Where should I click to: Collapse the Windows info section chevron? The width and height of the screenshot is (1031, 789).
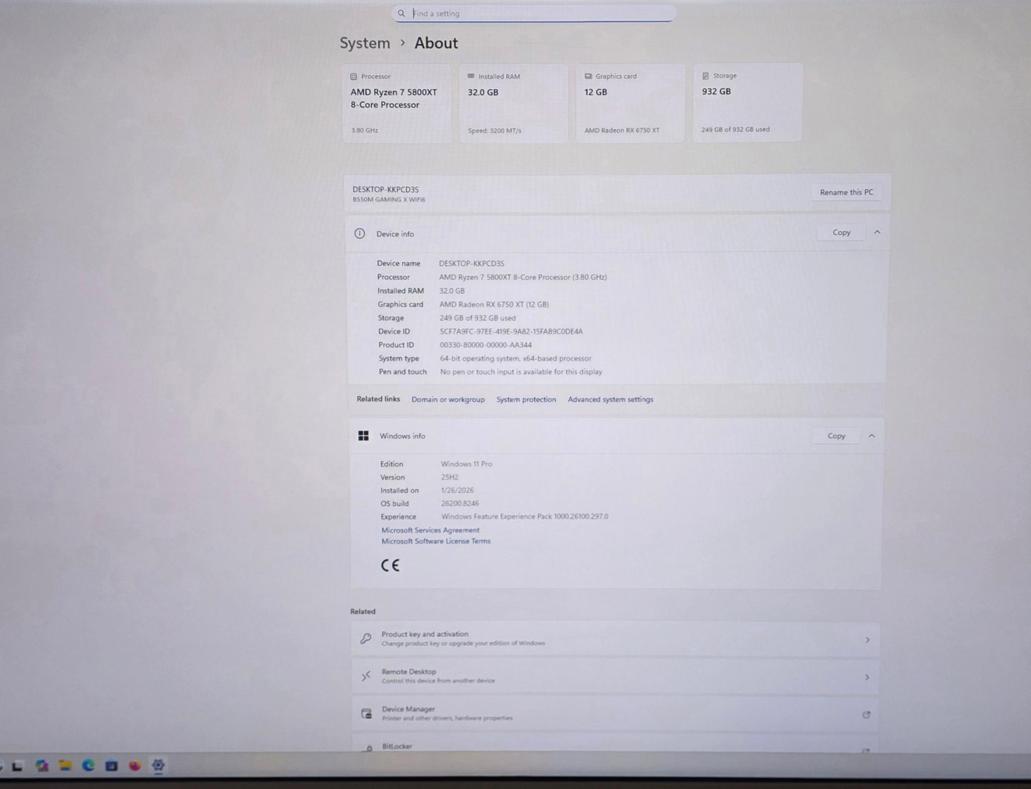(x=872, y=436)
